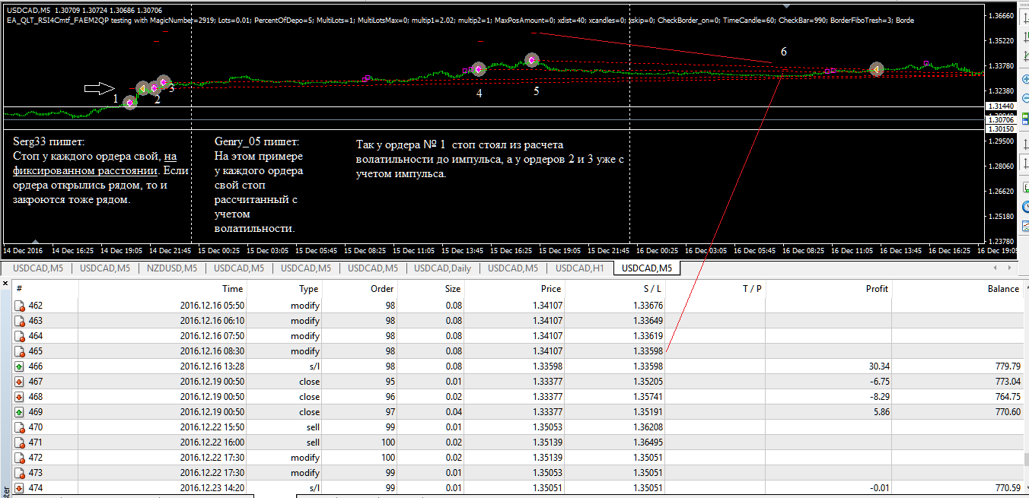Select the modify-order icon in row 472

tap(20, 458)
